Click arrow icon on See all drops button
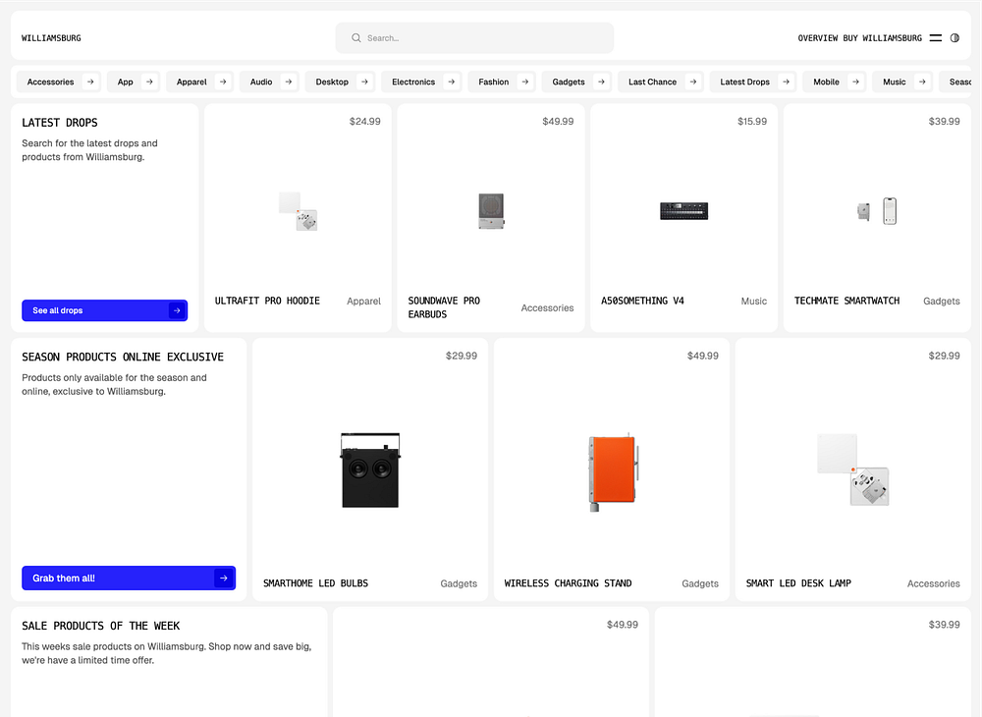This screenshot has width=982, height=717. click(x=177, y=310)
